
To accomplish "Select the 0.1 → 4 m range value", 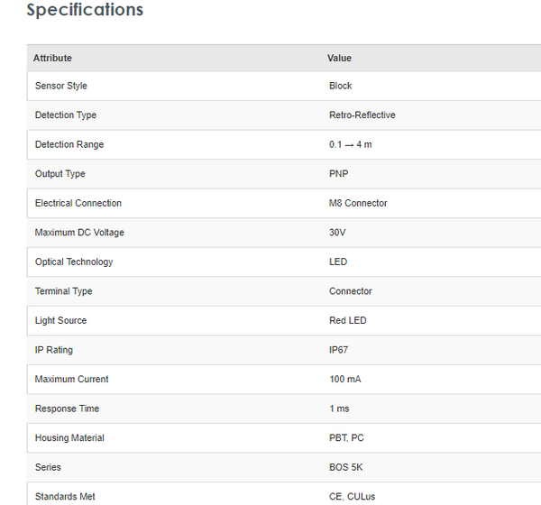I will tap(351, 144).
